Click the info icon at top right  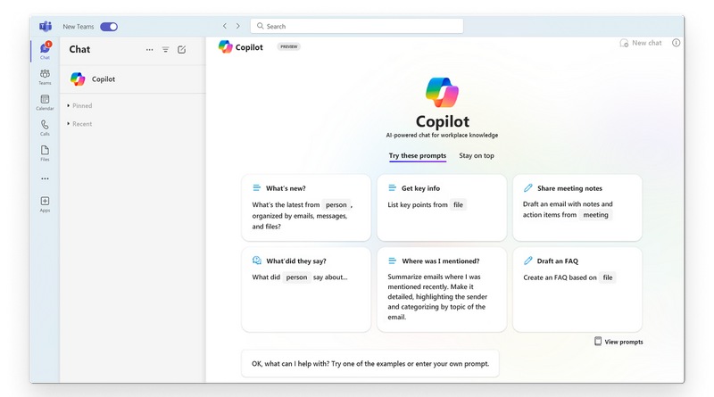point(677,43)
